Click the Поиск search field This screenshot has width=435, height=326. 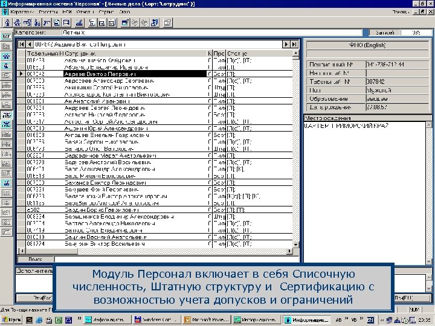tap(176, 259)
